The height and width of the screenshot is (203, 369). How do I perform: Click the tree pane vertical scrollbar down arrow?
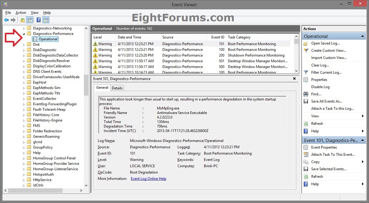(x=86, y=186)
